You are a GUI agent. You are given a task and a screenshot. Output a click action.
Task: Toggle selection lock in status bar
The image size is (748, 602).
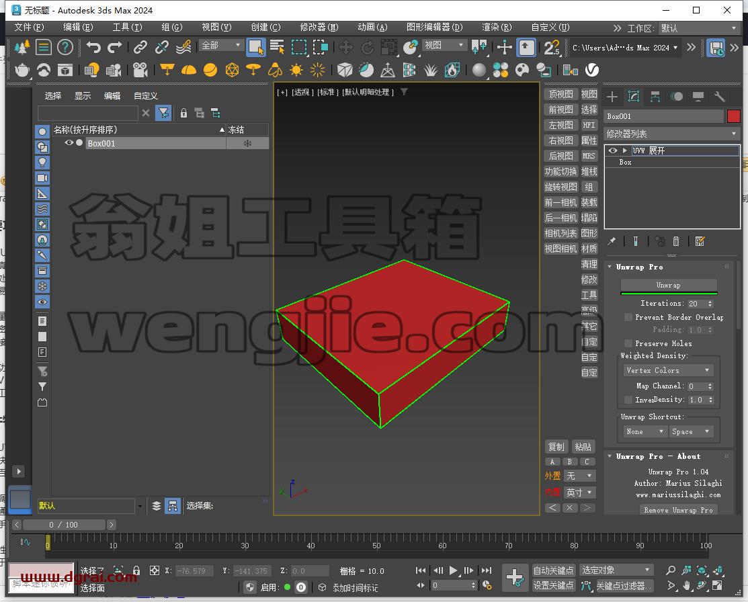136,570
